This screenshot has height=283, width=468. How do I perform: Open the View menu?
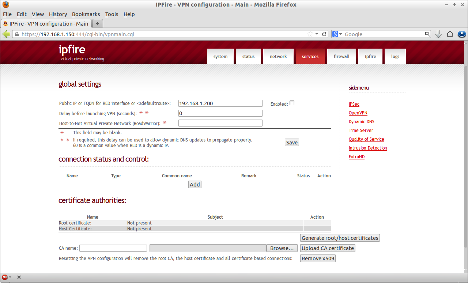pos(38,14)
